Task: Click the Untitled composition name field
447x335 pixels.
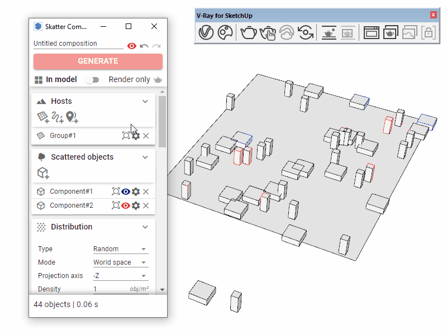Action: (78, 44)
